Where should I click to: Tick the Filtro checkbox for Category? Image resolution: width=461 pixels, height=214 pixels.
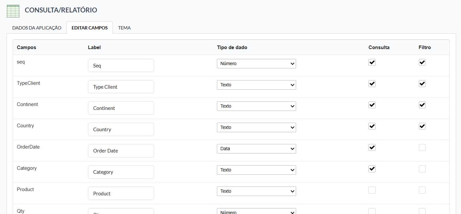click(x=422, y=169)
